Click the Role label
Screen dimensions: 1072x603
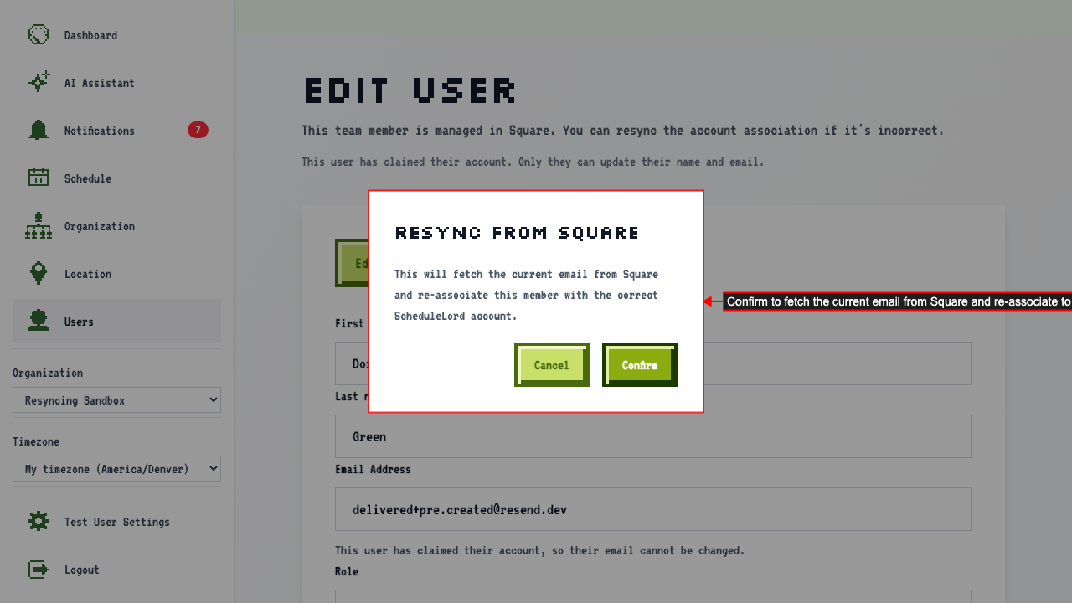347,571
